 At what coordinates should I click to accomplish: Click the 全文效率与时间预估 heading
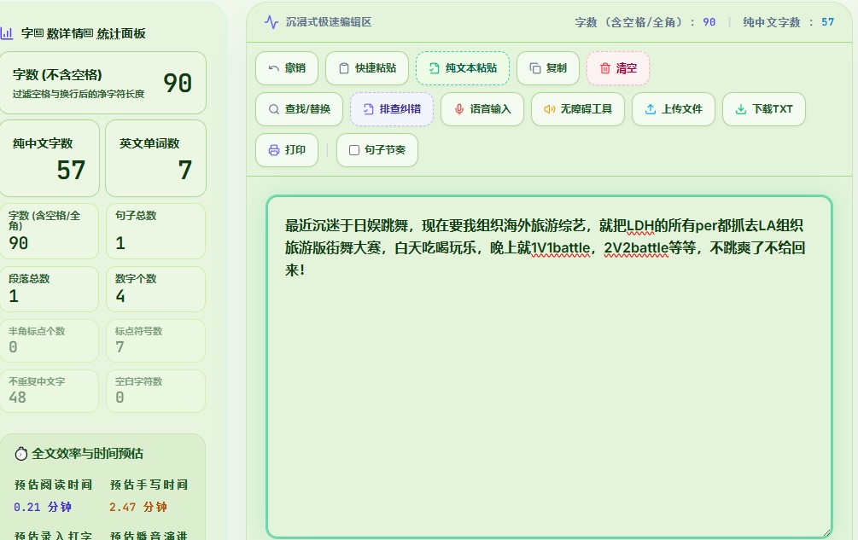(x=88, y=454)
